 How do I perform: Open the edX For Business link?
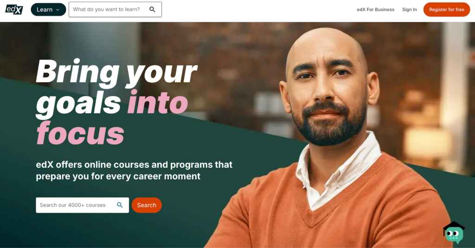click(375, 10)
